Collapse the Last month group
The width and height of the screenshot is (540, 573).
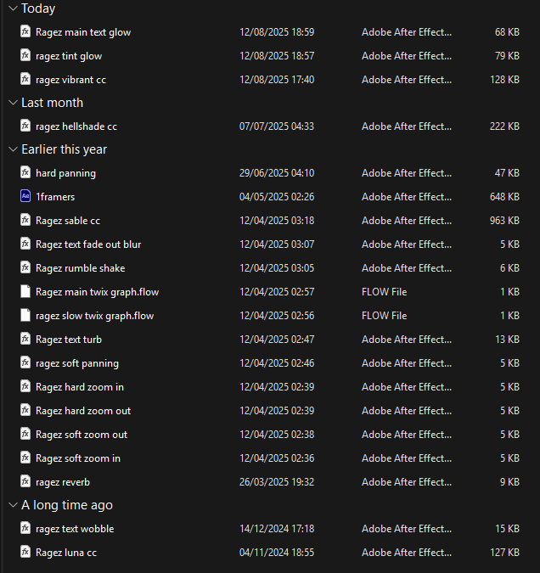pyautogui.click(x=12, y=103)
